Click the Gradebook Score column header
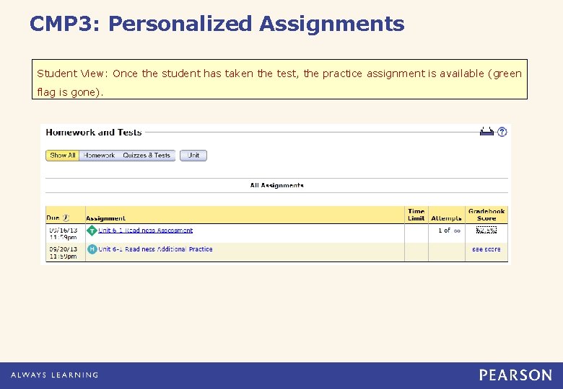 pyautogui.click(x=486, y=215)
